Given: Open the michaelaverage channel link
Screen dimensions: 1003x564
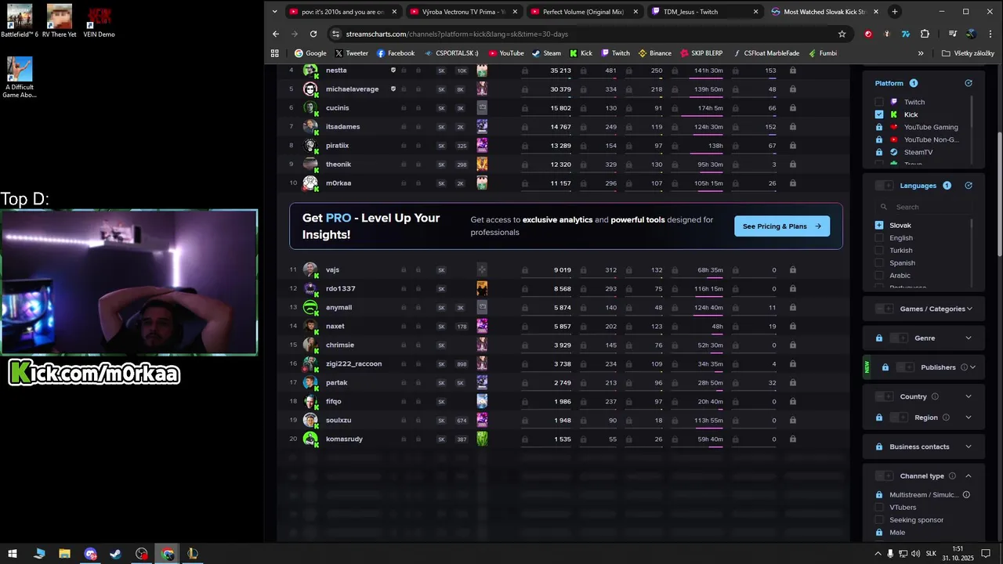Looking at the screenshot, I should (352, 89).
